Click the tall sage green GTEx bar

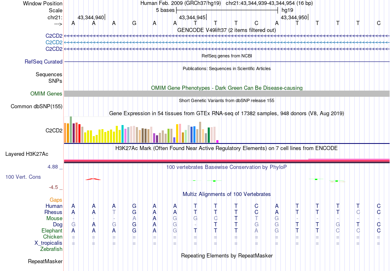coord(71,130)
